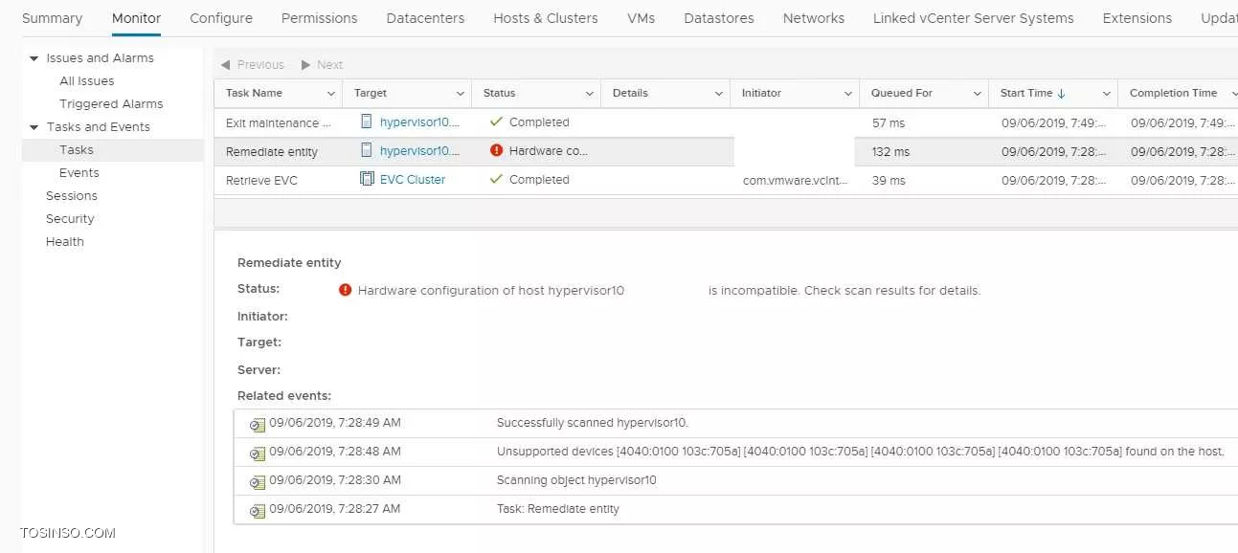Collapse Issues and Alarms tree node
Image resolution: width=1238 pixels, height=553 pixels.
click(x=34, y=58)
